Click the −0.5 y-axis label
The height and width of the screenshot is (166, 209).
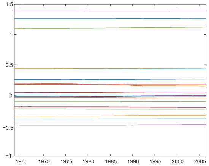click(8, 128)
